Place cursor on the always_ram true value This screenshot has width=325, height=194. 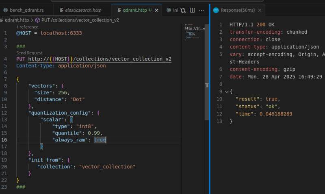pos(100,140)
